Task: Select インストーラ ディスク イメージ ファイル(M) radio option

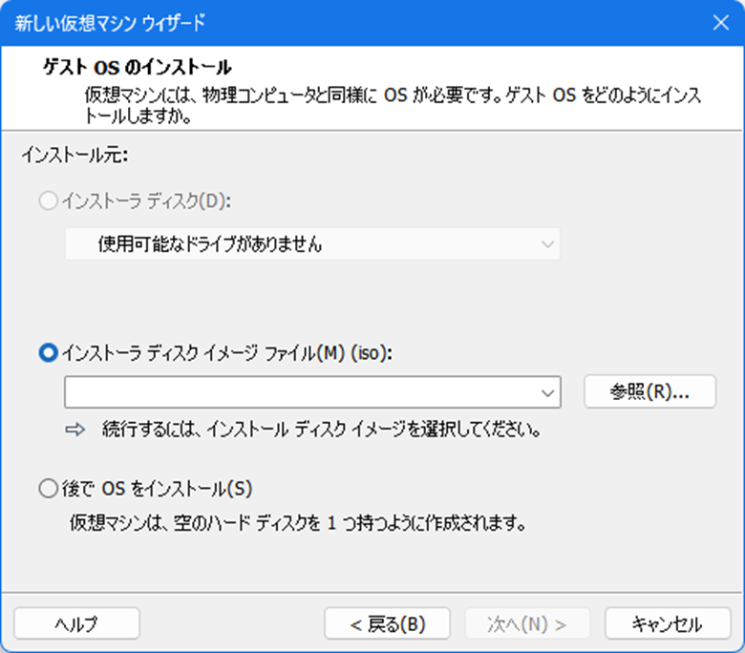Action: 48,352
